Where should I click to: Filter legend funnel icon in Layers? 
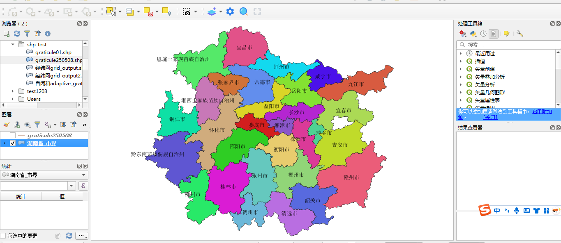[x=37, y=125]
